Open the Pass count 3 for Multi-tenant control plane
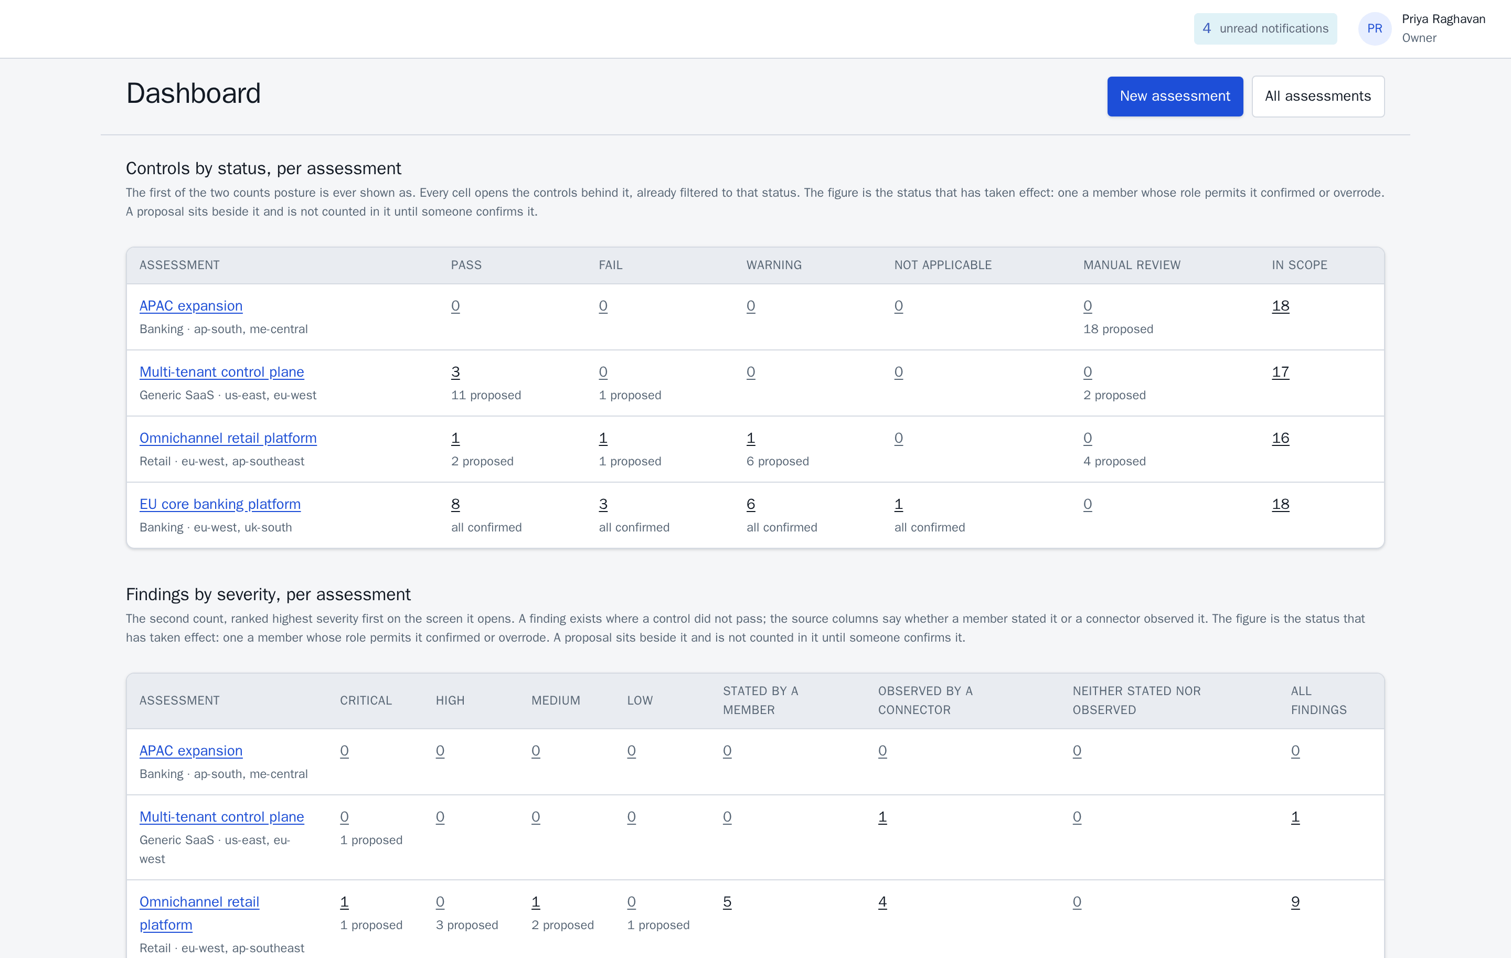This screenshot has height=958, width=1511. pyautogui.click(x=455, y=371)
